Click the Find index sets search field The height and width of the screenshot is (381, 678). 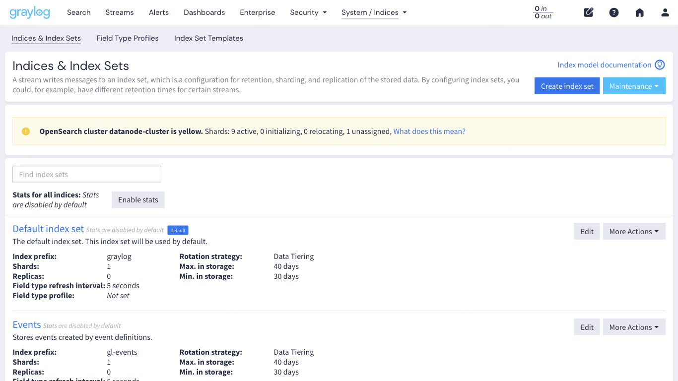[x=86, y=174]
